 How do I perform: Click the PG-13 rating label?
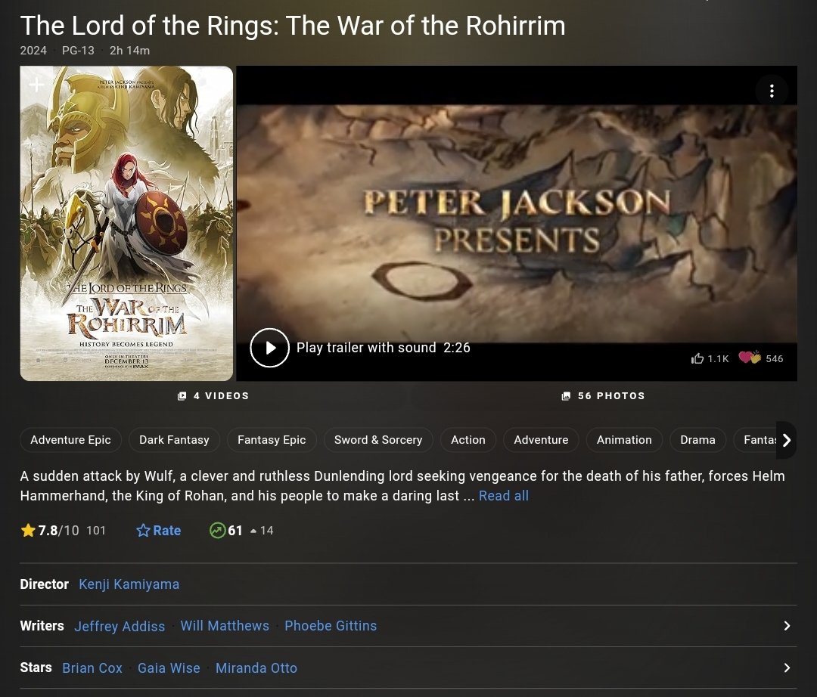(78, 51)
